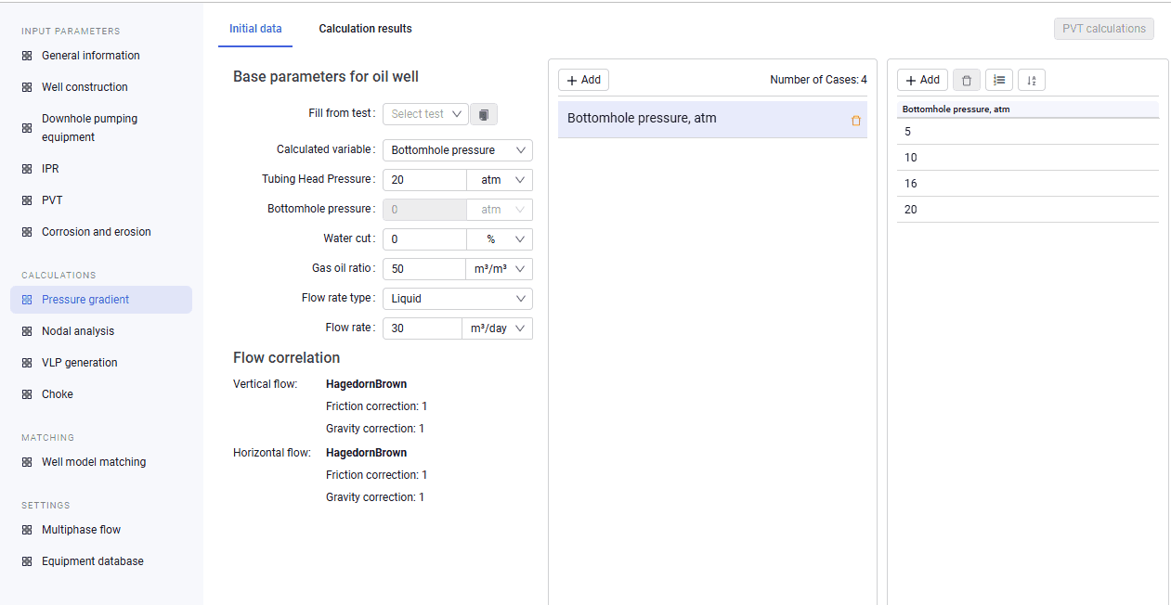Go to Corrosion and erosion page
This screenshot has width=1171, height=605.
(96, 232)
